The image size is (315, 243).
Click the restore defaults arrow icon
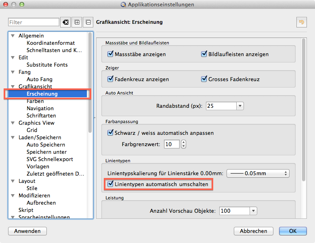[301, 22]
